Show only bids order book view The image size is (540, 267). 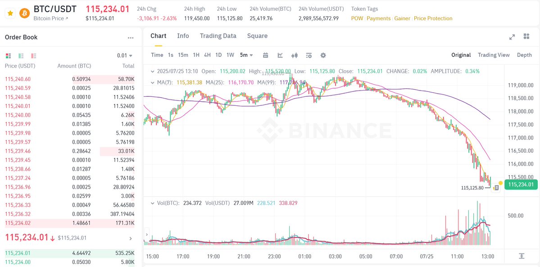point(21,55)
